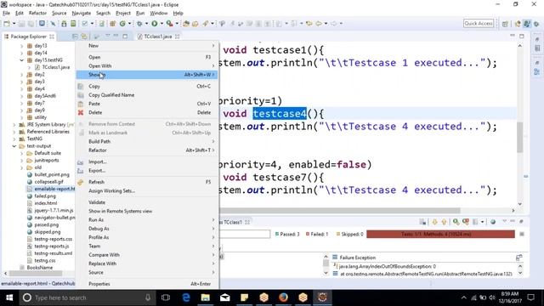The width and height of the screenshot is (544, 306).
Task: Choose Copy Qualified Name in context menu
Action: tap(147, 94)
